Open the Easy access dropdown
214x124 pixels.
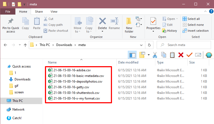(139, 25)
